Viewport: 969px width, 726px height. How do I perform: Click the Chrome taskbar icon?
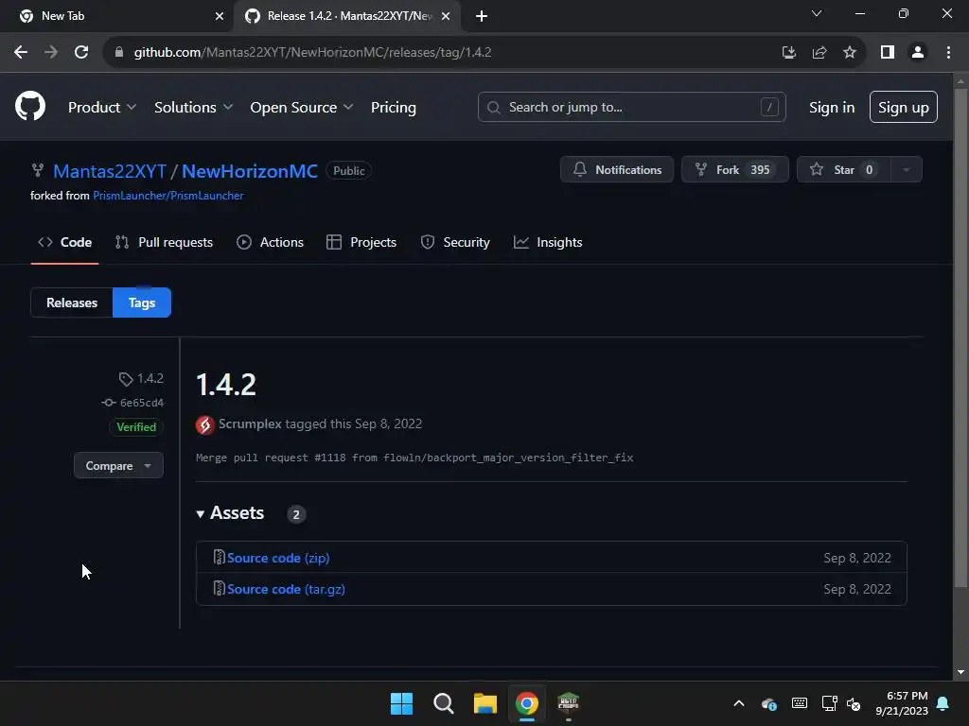(527, 703)
